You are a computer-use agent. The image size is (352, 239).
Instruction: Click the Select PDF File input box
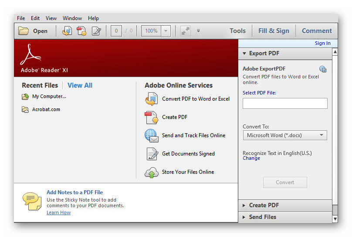coord(284,103)
